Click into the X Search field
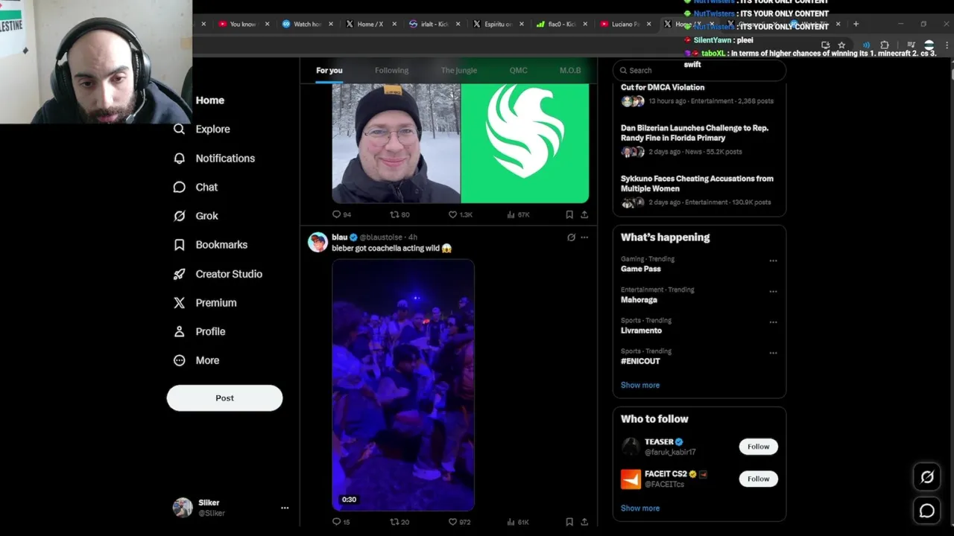This screenshot has width=954, height=536. click(x=699, y=70)
